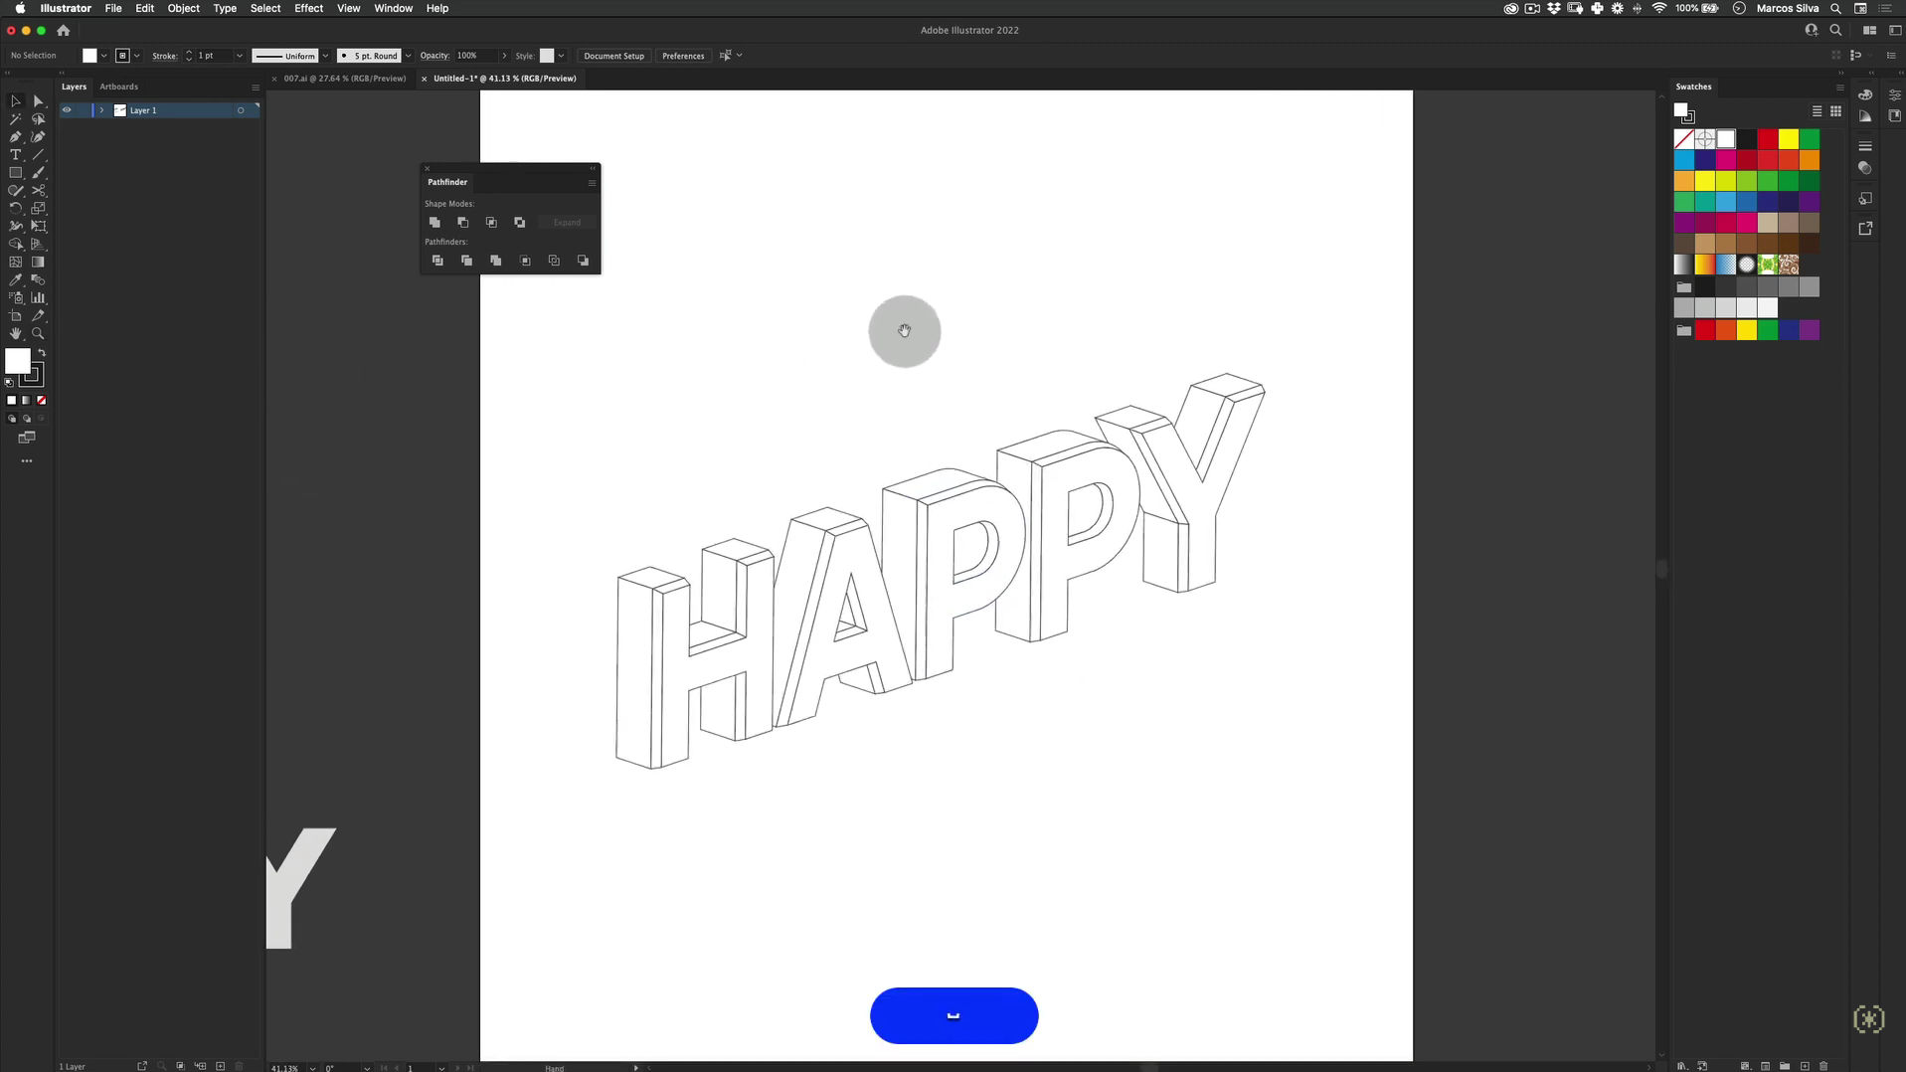Click the toolbar Fill color box
This screenshot has height=1072, width=1906.
click(x=18, y=361)
